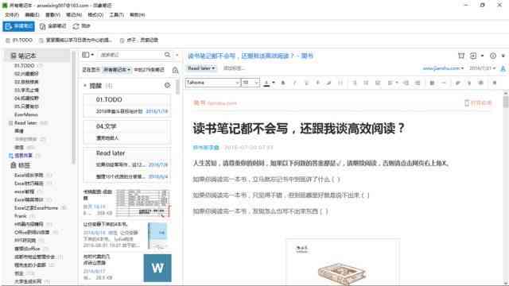Viewport: 509px width, 286px height.
Task: Open the Format menu
Action: [95, 15]
